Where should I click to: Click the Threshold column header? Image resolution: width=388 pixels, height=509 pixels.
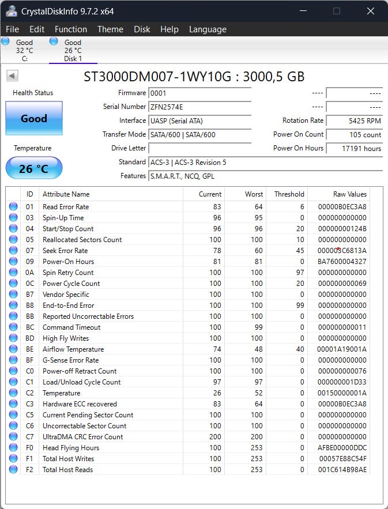coord(287,194)
